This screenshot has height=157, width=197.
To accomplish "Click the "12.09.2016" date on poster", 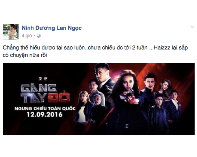I will click(45, 115).
